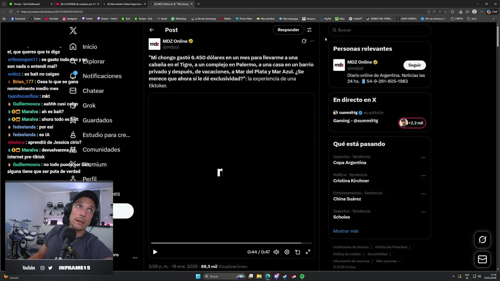Toggle picture-in-picture for video
This screenshot has height=281, width=500.
(297, 252)
